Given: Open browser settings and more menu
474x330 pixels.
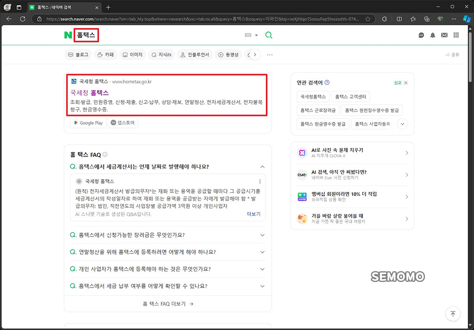Looking at the screenshot, I should [x=454, y=19].
